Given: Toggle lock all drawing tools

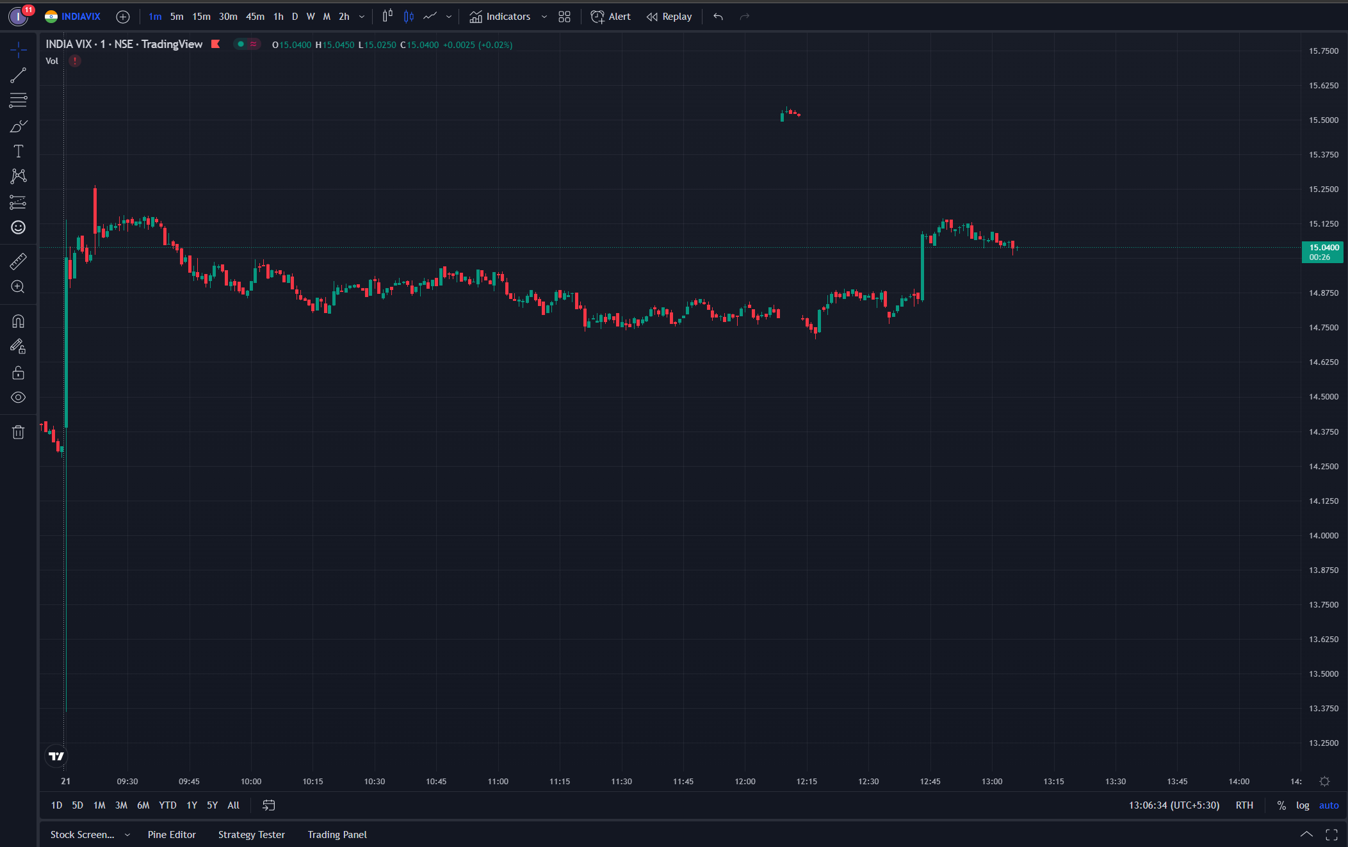Looking at the screenshot, I should [x=18, y=373].
